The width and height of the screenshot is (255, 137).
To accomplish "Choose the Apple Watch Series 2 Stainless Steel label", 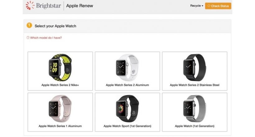I will [194, 85].
